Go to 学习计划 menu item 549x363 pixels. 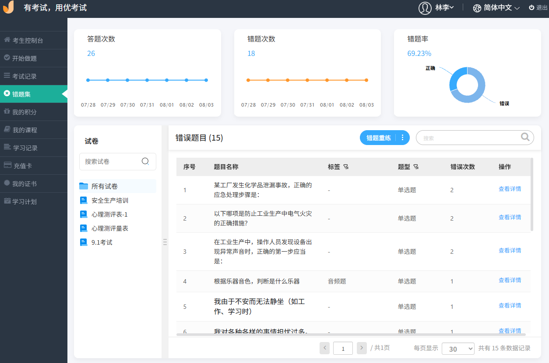tap(34, 201)
